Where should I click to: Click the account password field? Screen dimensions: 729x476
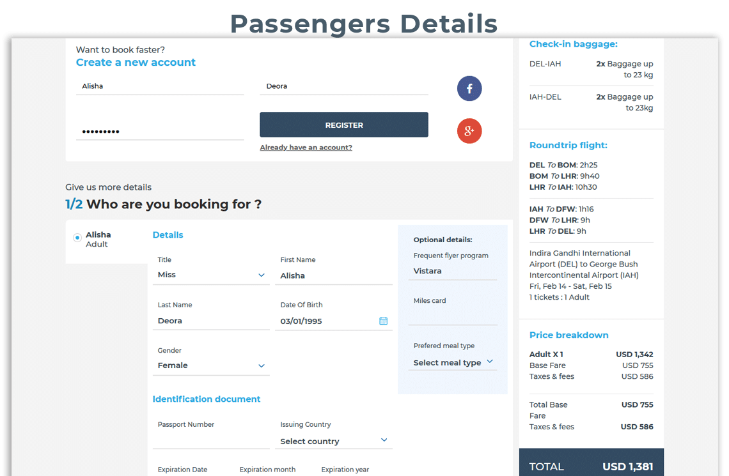[x=159, y=132]
